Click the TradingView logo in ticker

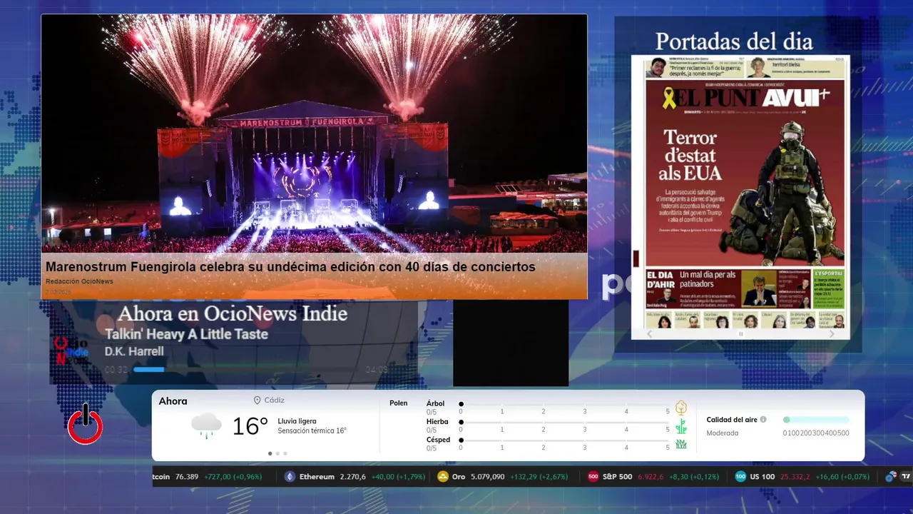(906, 477)
